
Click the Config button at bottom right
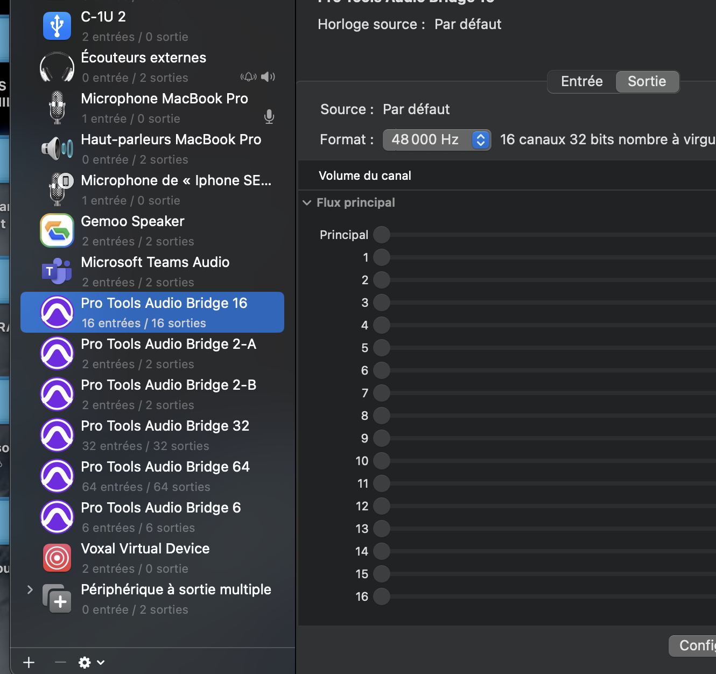click(694, 645)
